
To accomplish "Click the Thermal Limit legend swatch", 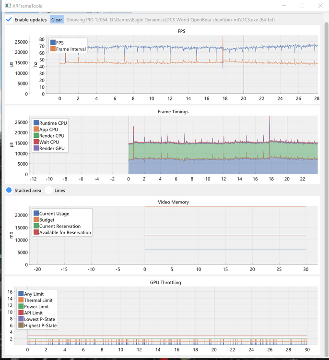I will point(21,300).
